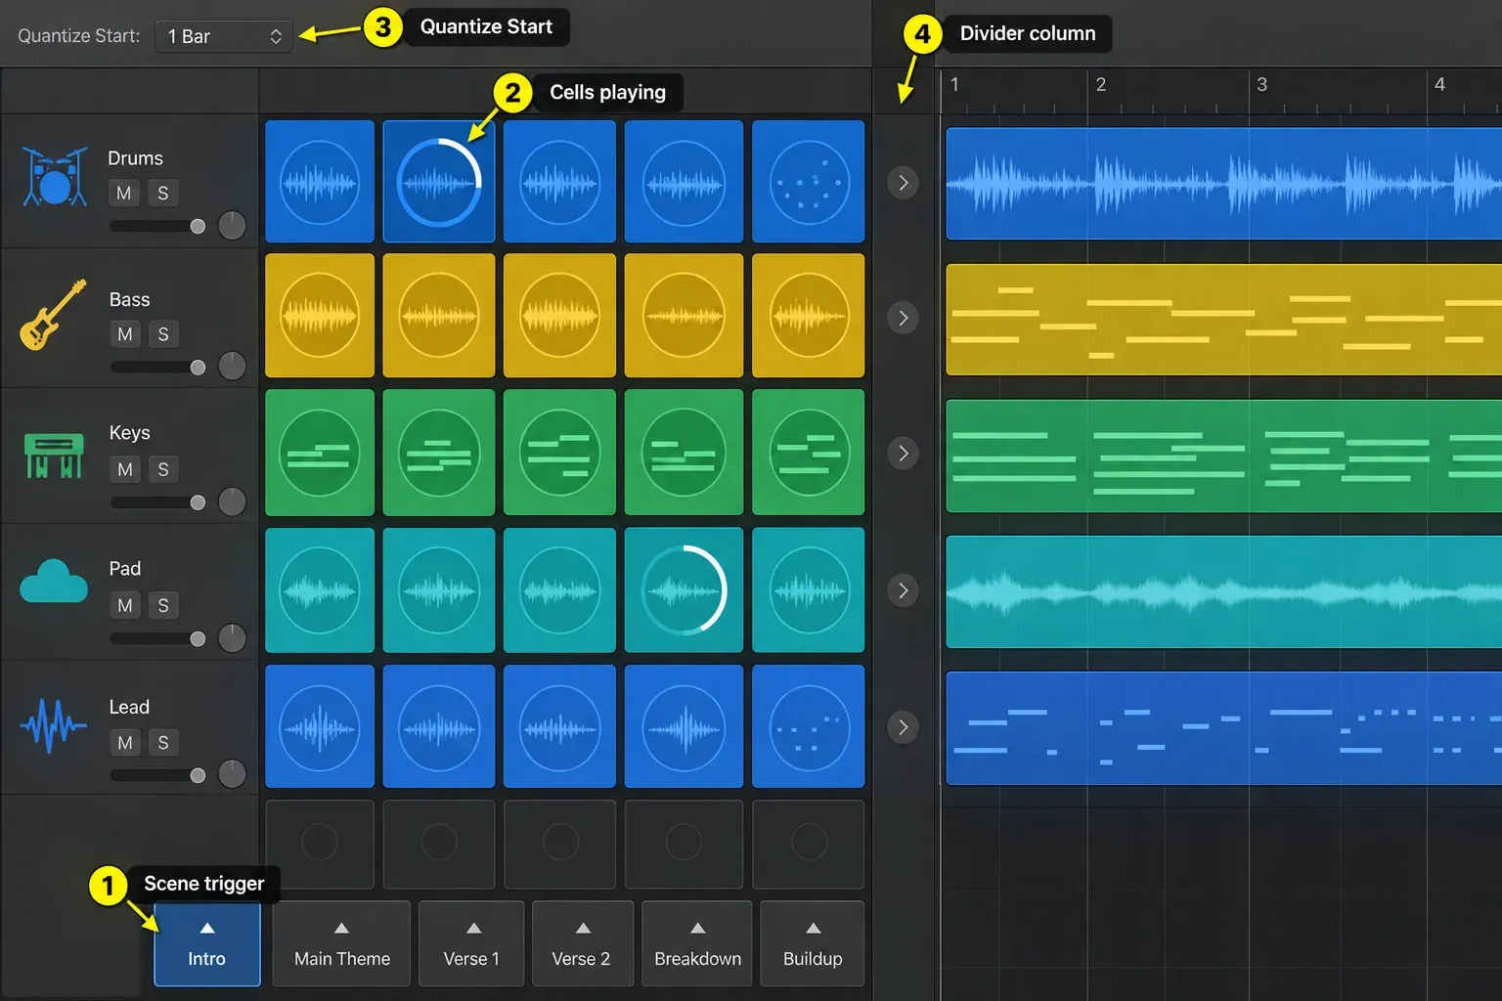Trigger the Lead cell in the Intro column
This screenshot has height=1001, width=1502.
point(320,727)
